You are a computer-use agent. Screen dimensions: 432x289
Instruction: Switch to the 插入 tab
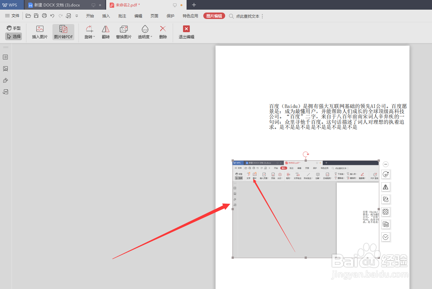coord(106,16)
